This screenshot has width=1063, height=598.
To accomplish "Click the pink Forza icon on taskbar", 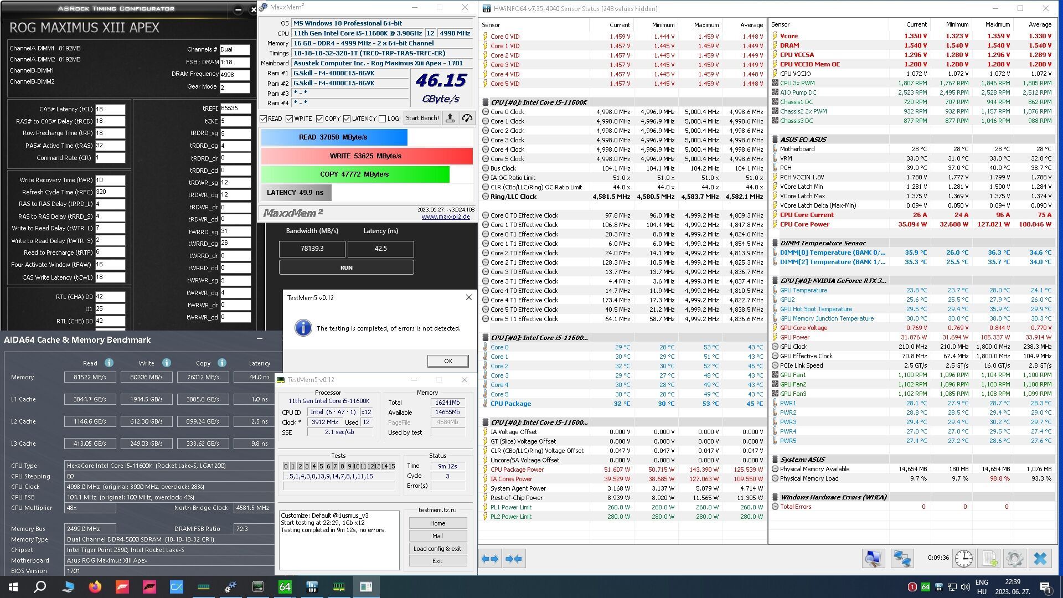I will coord(149,587).
